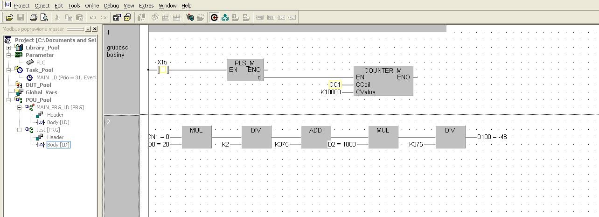Screen dimensions: 599x217
Task: Select Header under test [PRG]
Action: [55, 137]
